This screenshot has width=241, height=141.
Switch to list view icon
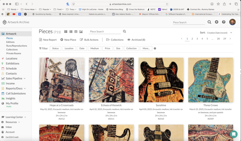click(x=71, y=31)
